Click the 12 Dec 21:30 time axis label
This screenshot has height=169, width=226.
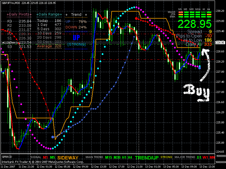click(x=135, y=167)
